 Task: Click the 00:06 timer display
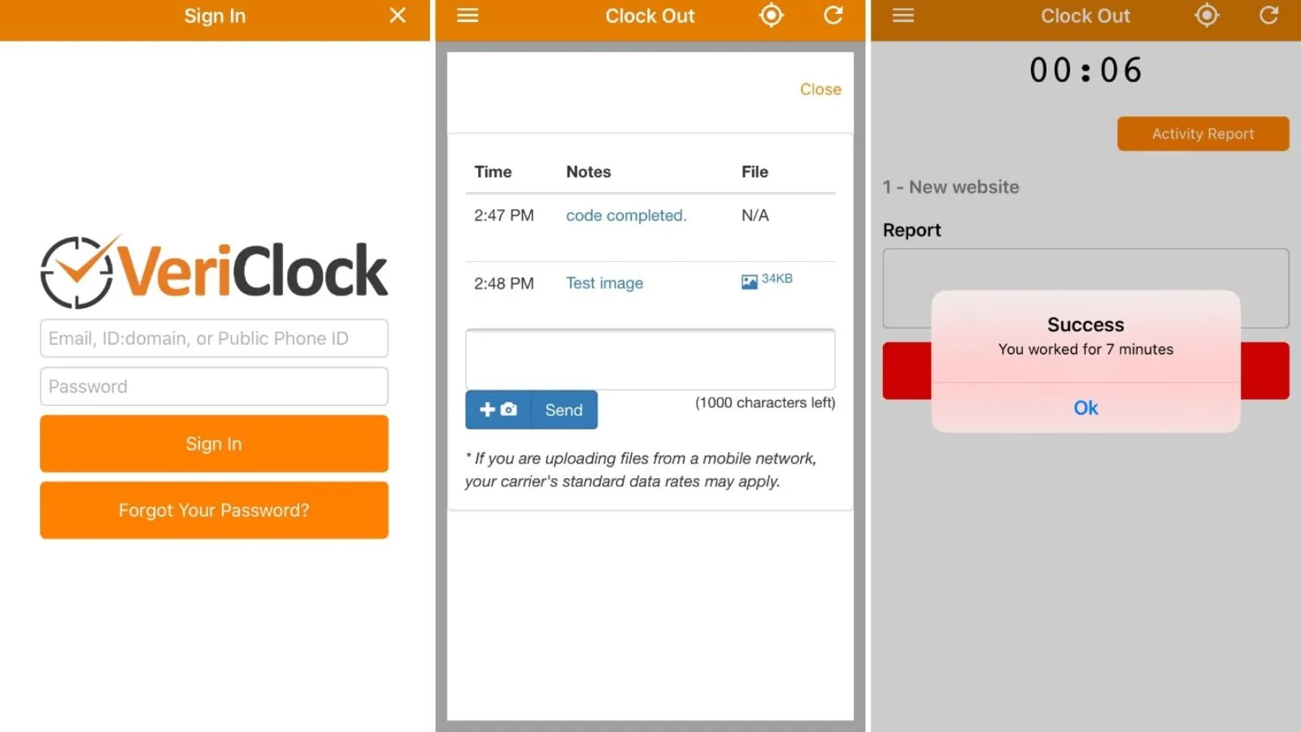click(1086, 70)
